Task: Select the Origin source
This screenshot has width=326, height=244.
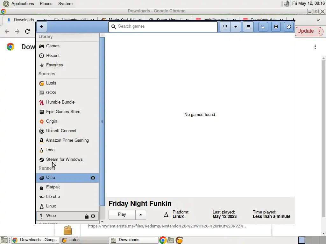Action: (67, 121)
